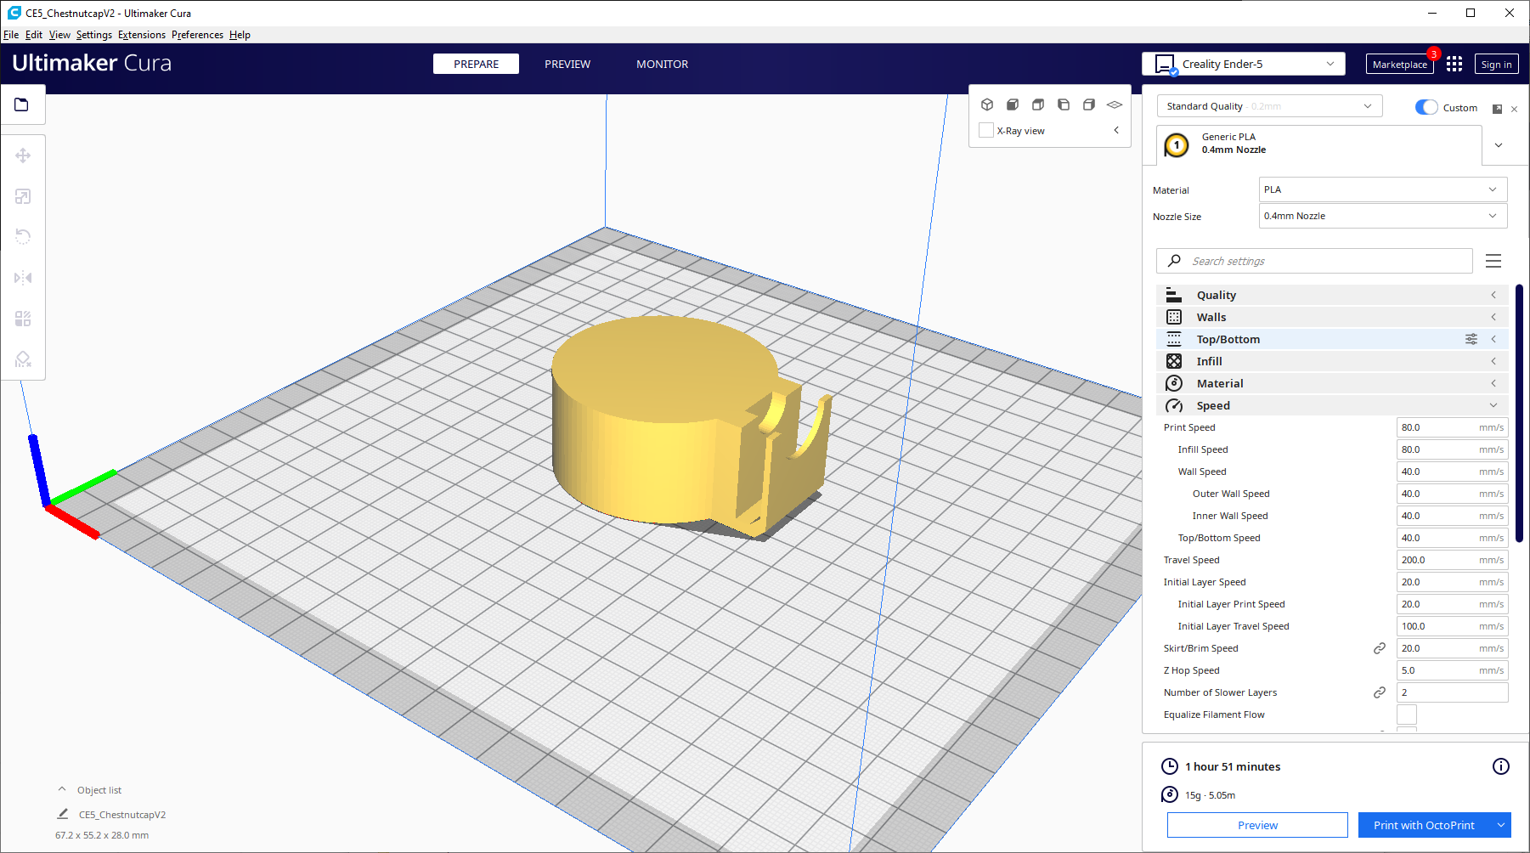Select the Mirror tool
Screen dimensions: 1530x853
point(23,278)
